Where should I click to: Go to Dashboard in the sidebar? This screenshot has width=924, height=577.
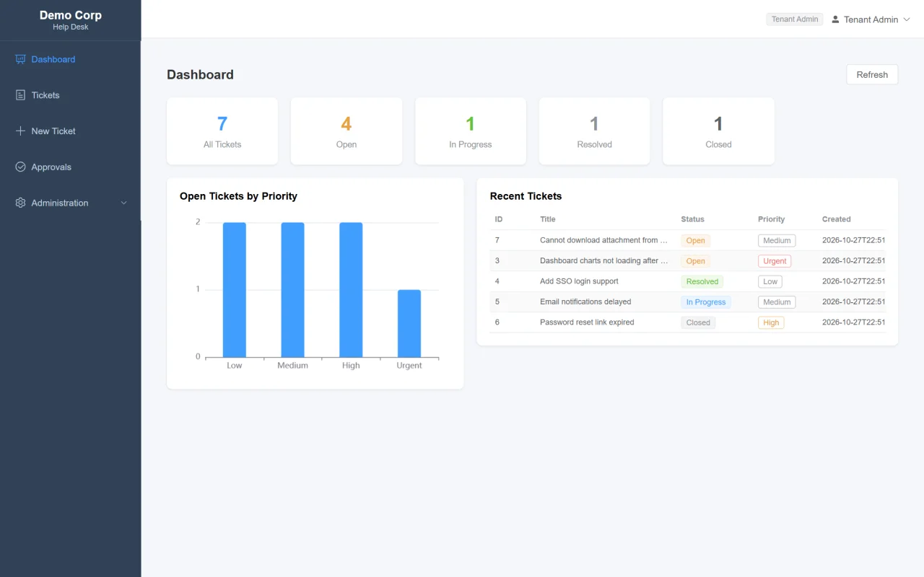[70, 59]
